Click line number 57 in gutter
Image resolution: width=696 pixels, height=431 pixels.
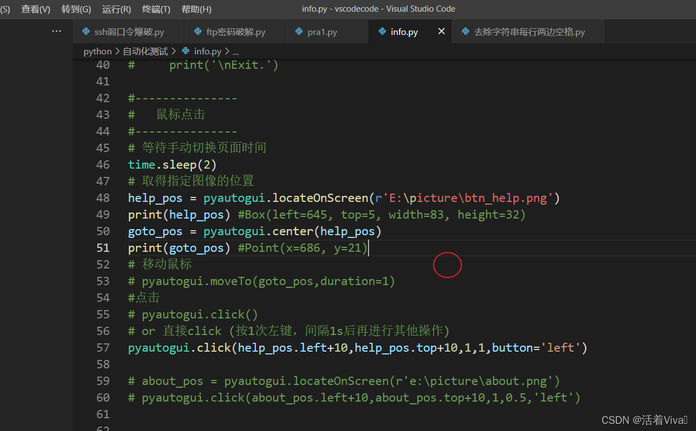pos(103,347)
